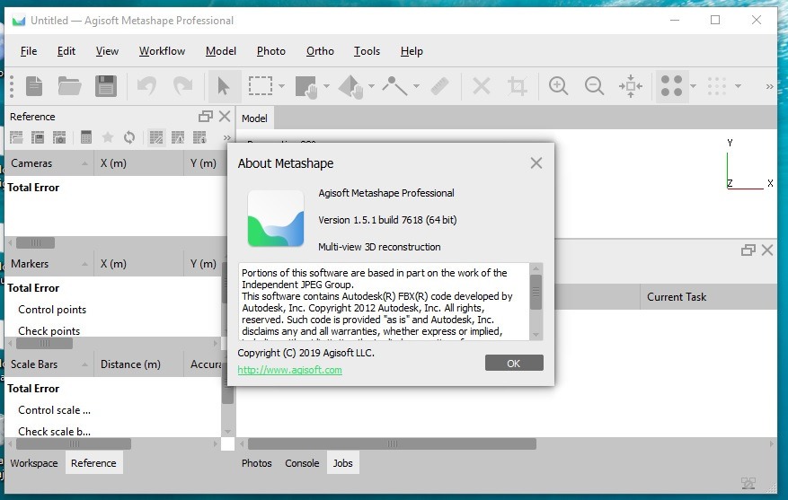Click the Jobs pane horizontal scrollbar
788x500 pixels.
(392, 443)
